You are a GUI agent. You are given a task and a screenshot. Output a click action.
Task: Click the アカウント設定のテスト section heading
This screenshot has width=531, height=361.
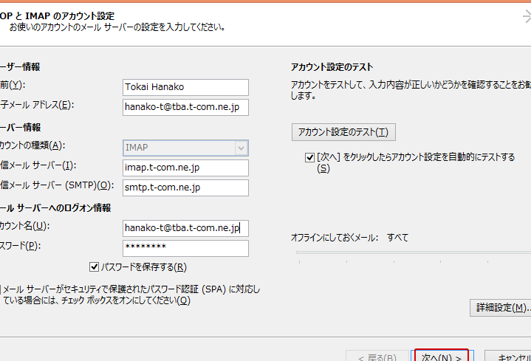(334, 67)
